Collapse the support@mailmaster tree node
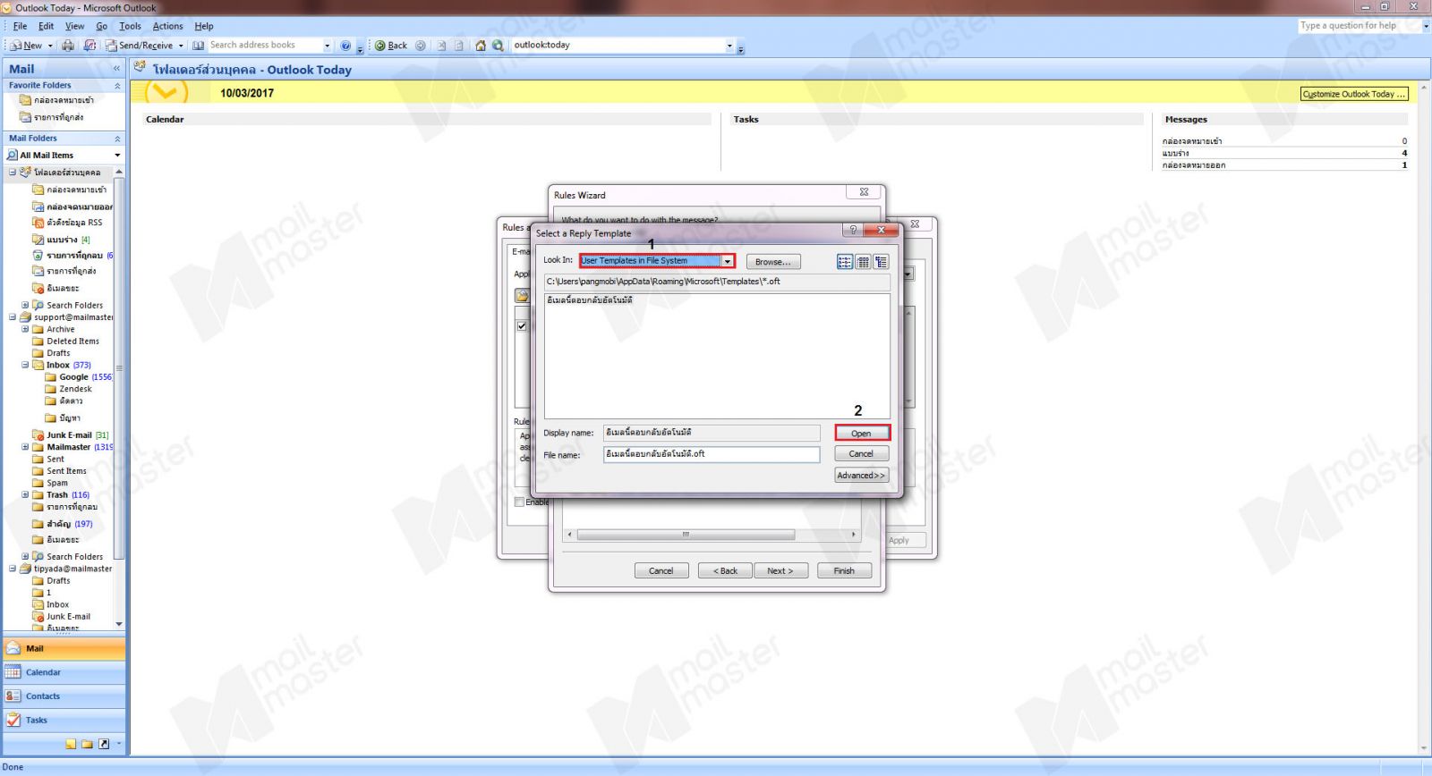The width and height of the screenshot is (1432, 776). pyautogui.click(x=13, y=317)
